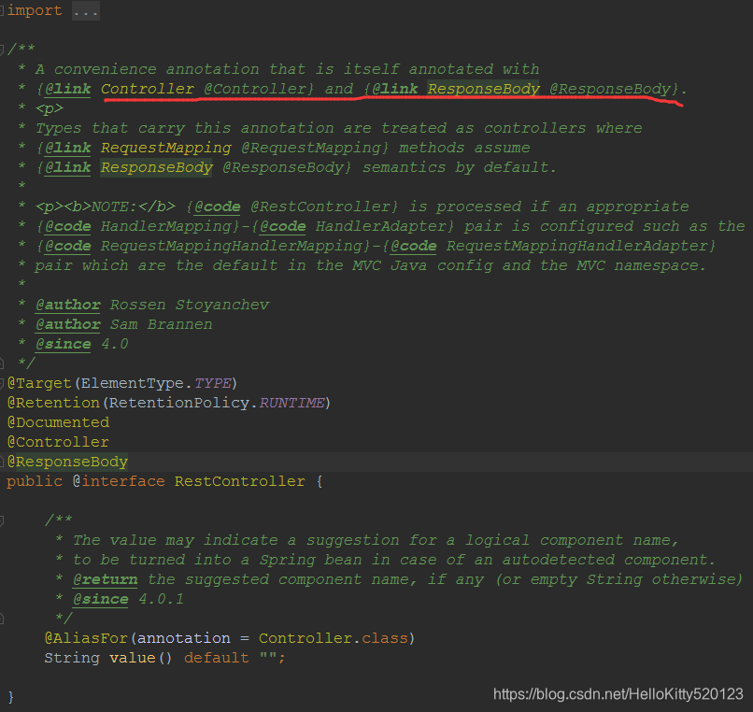This screenshot has width=753, height=712.
Task: Click the "@since" tag before 4.0.1
Action: pyautogui.click(x=100, y=599)
